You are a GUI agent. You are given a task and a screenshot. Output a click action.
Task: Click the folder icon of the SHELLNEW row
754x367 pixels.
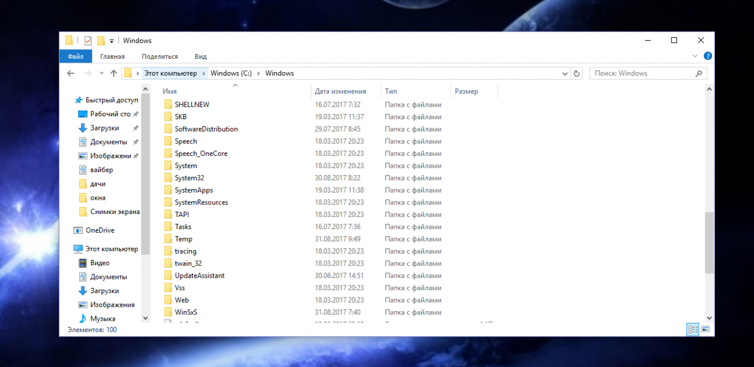(x=168, y=104)
